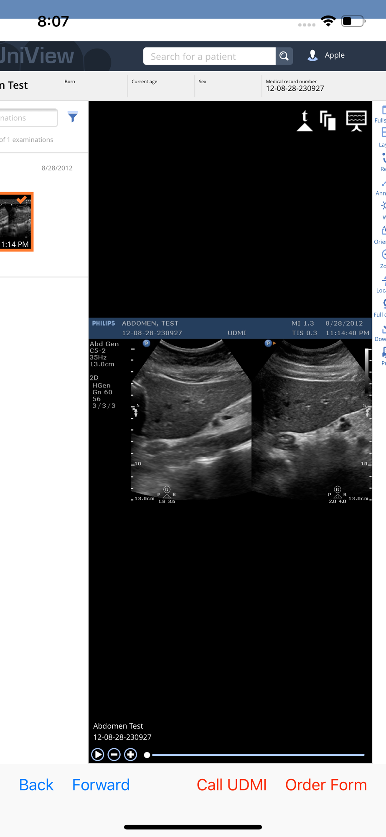Click the Wi-Fi status icon
386x837 pixels.
tap(328, 21)
